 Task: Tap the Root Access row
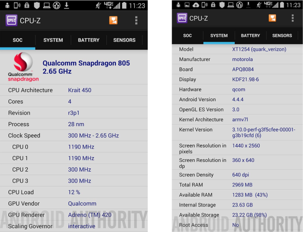tap(238, 225)
